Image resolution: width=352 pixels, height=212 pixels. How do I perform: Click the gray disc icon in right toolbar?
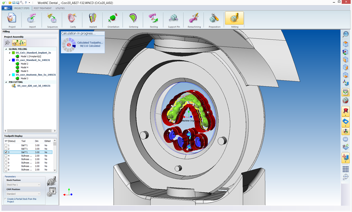point(346,139)
